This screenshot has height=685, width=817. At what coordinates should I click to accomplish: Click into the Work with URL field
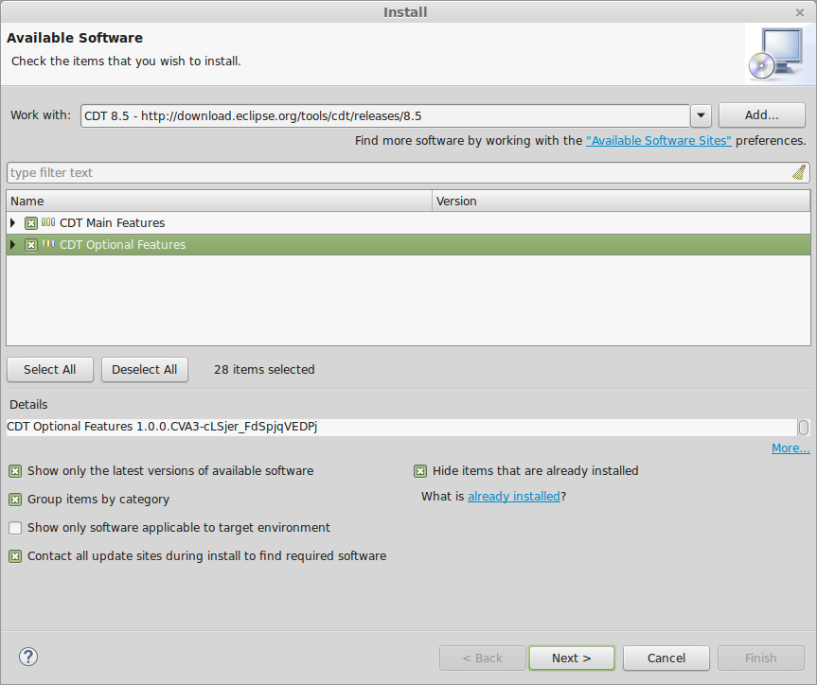tap(385, 115)
